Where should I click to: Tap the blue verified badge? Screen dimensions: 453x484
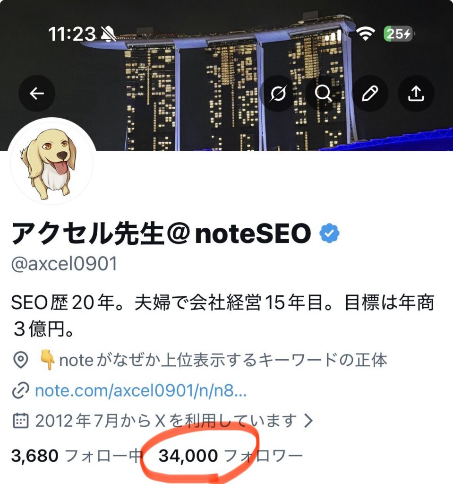click(329, 233)
